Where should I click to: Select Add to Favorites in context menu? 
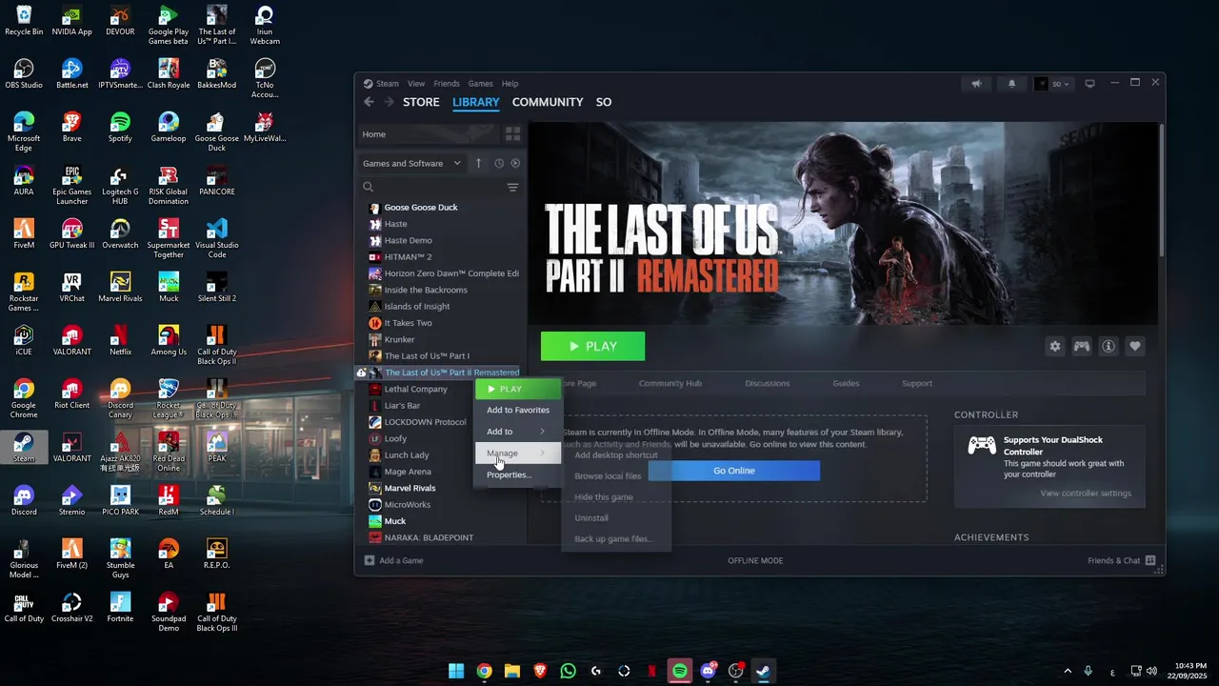pos(518,410)
